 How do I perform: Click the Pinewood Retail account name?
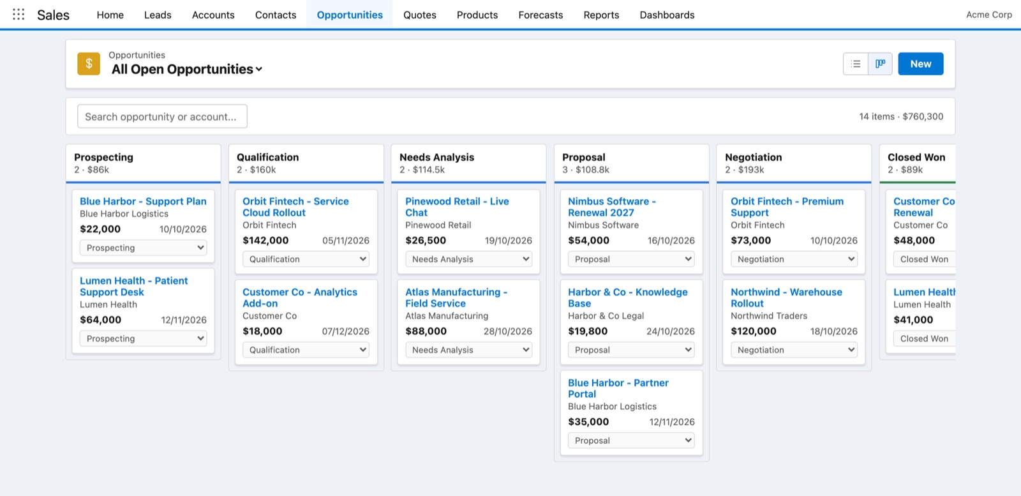[x=438, y=225]
